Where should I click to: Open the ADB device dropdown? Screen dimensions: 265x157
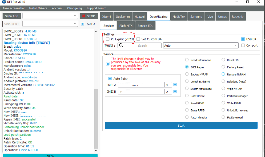(x=50, y=16)
